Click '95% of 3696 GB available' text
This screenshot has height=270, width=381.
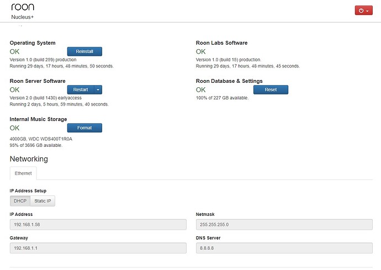pos(36,145)
